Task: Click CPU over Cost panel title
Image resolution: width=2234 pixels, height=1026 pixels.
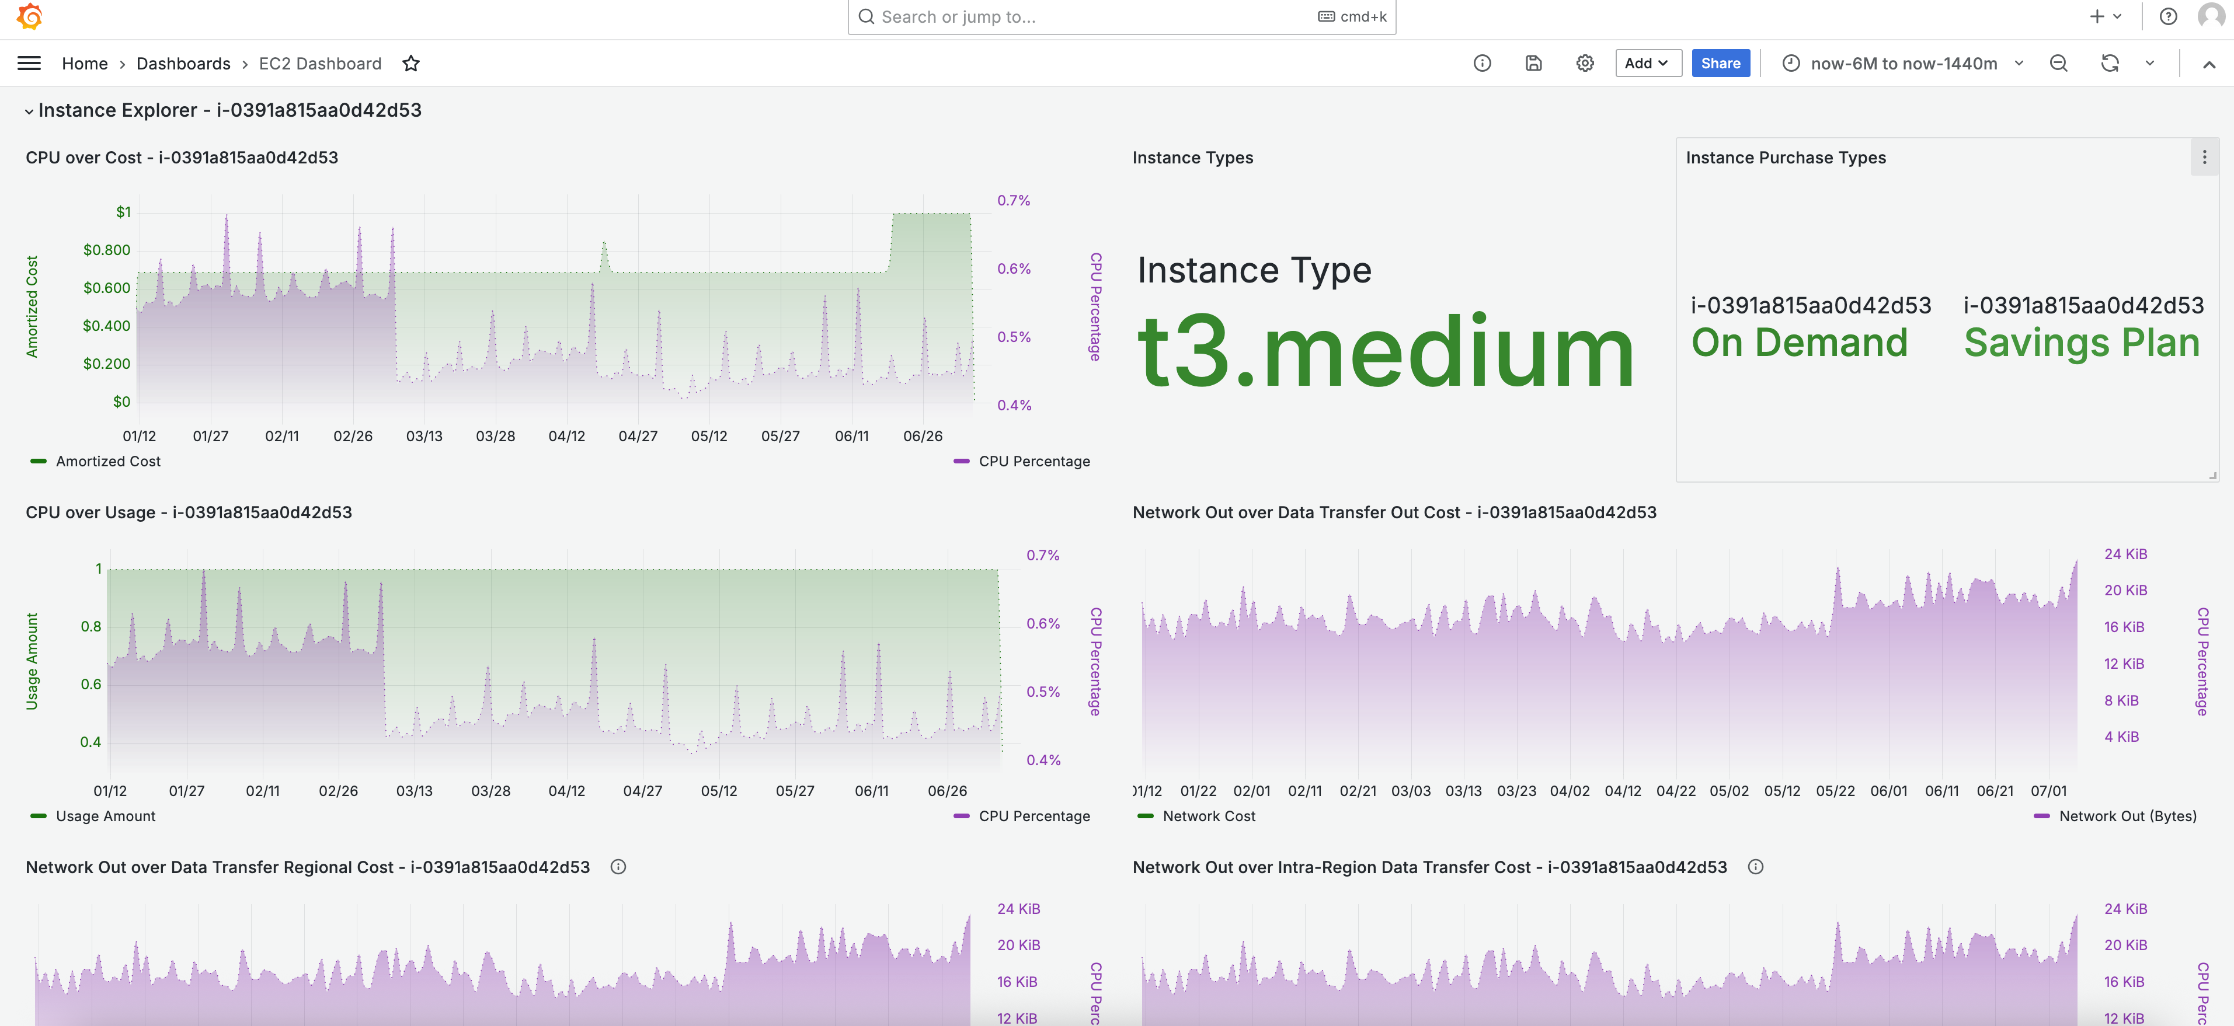Action: tap(182, 158)
